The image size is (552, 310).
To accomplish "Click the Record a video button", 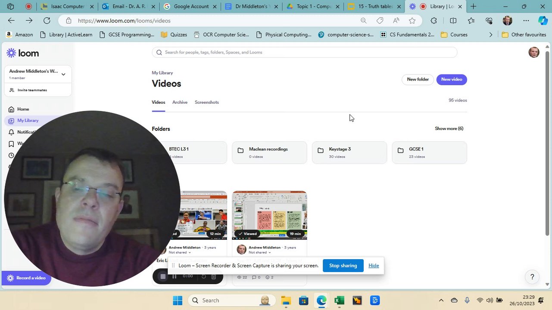I will (x=26, y=278).
